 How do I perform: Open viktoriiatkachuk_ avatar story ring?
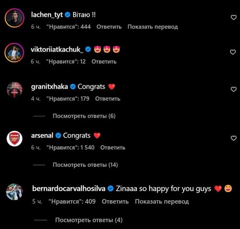(14, 53)
